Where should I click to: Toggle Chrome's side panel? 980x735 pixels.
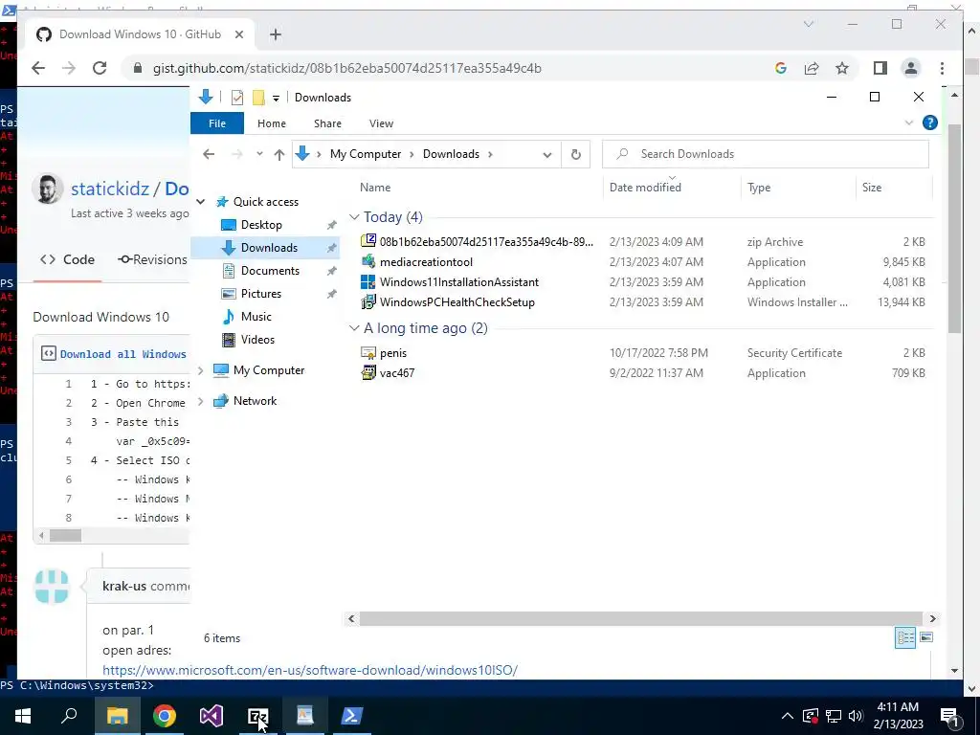coord(880,68)
